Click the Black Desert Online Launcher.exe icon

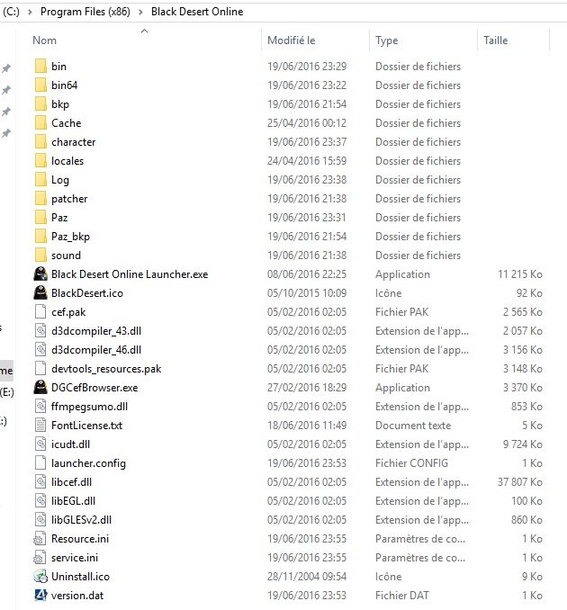coord(40,274)
